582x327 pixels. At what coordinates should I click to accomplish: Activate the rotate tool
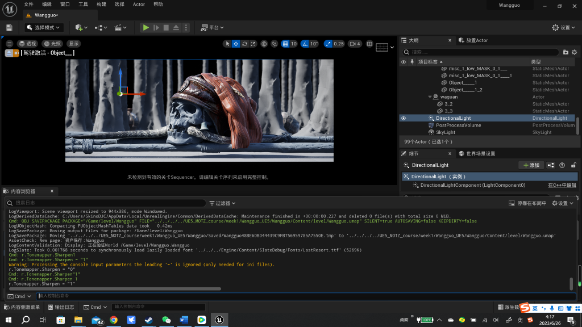tap(244, 44)
